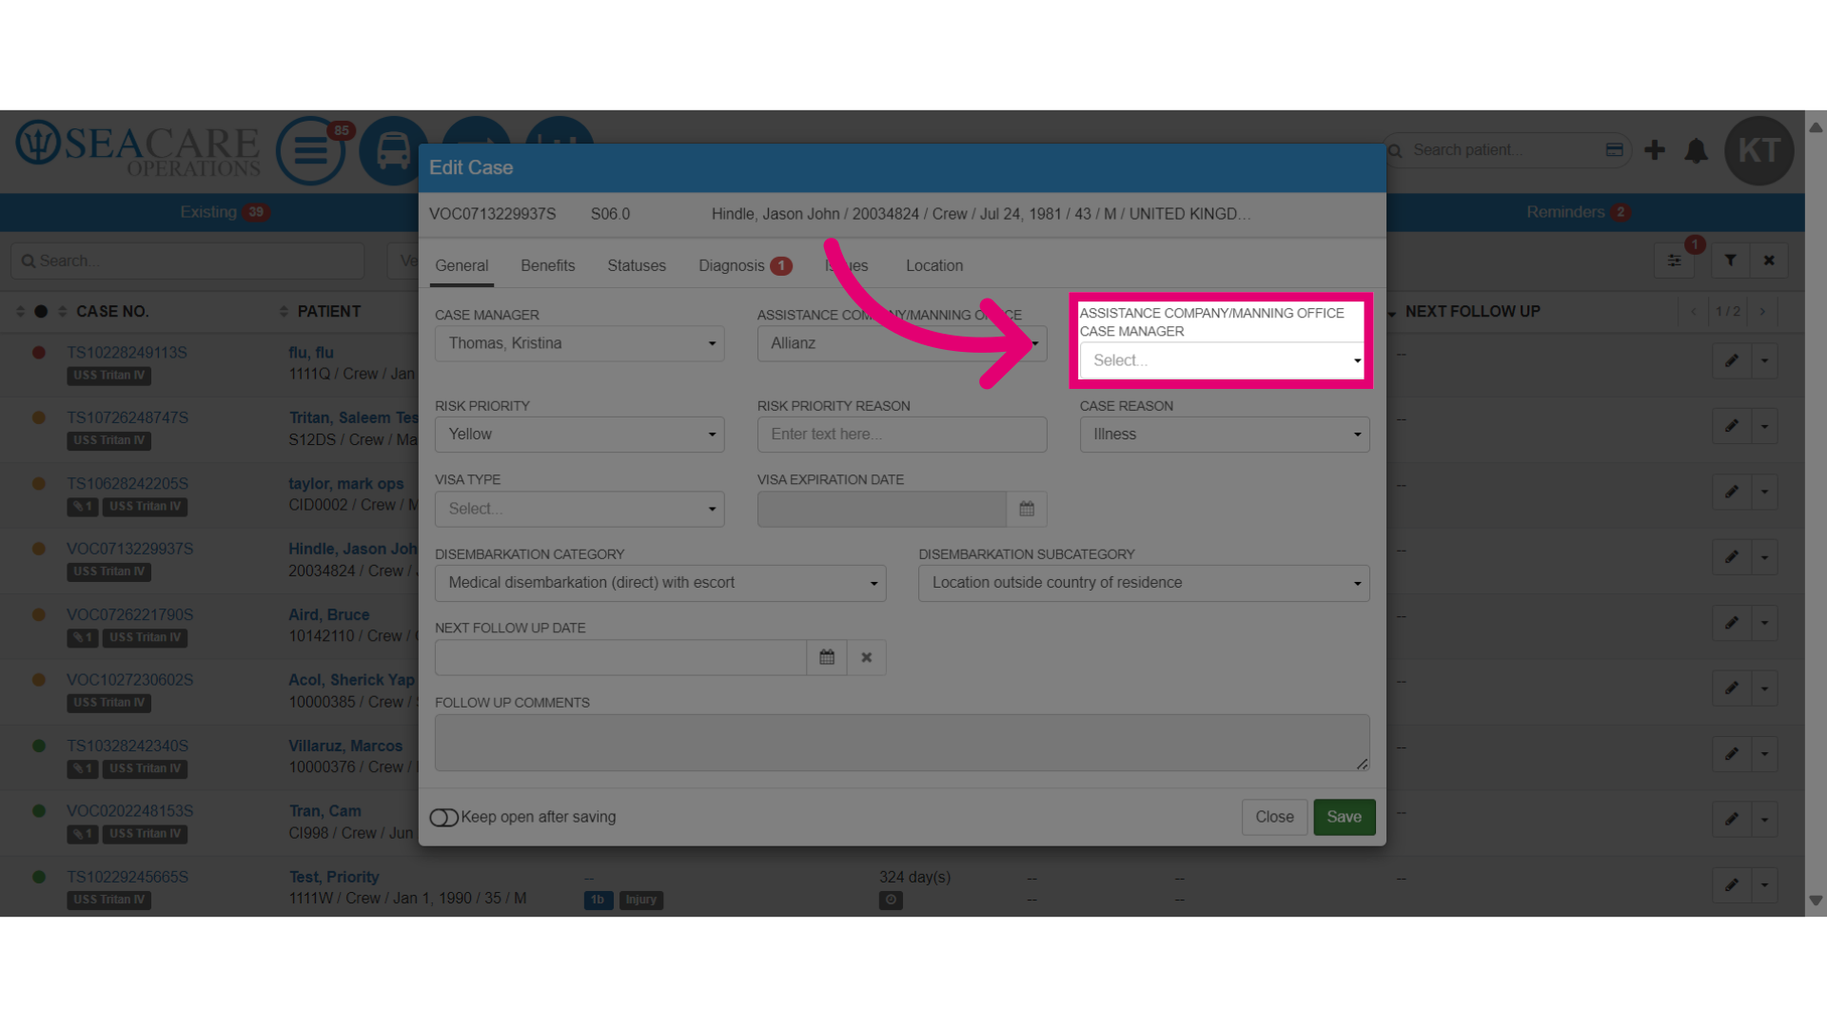Open case link TS10228249113S
1827x1027 pixels.
[127, 353]
